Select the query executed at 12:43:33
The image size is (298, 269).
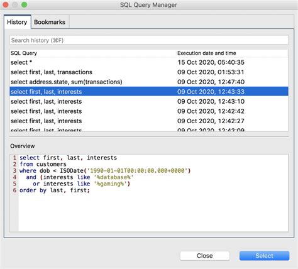click(149, 92)
